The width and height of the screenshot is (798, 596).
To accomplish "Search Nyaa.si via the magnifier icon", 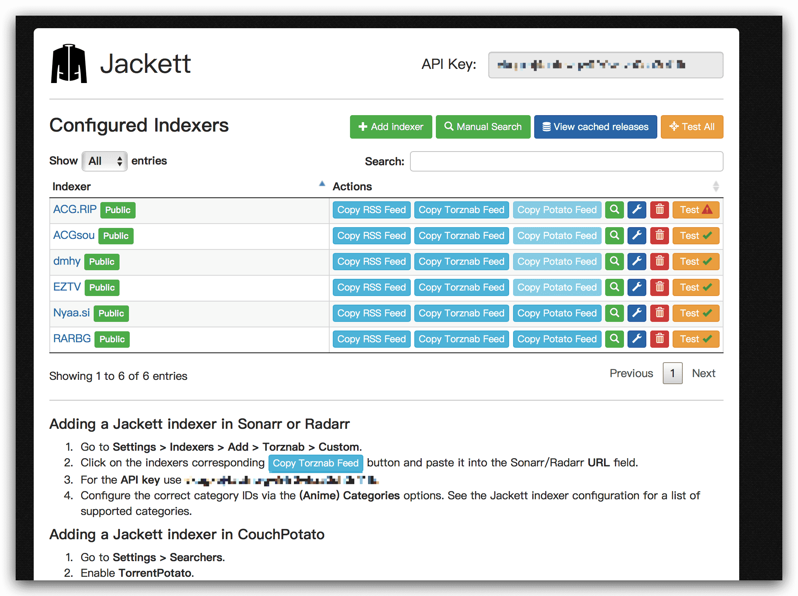I will (614, 313).
